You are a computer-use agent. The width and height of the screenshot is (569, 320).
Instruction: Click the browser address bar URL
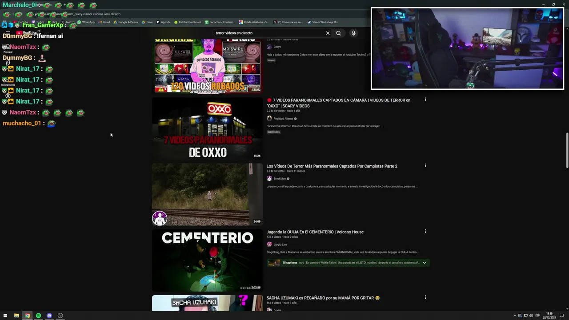pyautogui.click(x=78, y=14)
